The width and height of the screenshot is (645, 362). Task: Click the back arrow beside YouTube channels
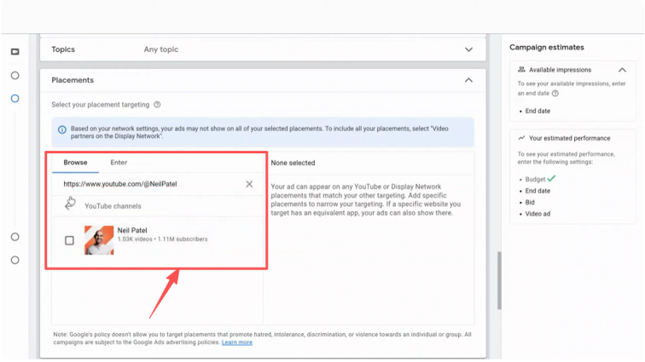coord(70,204)
